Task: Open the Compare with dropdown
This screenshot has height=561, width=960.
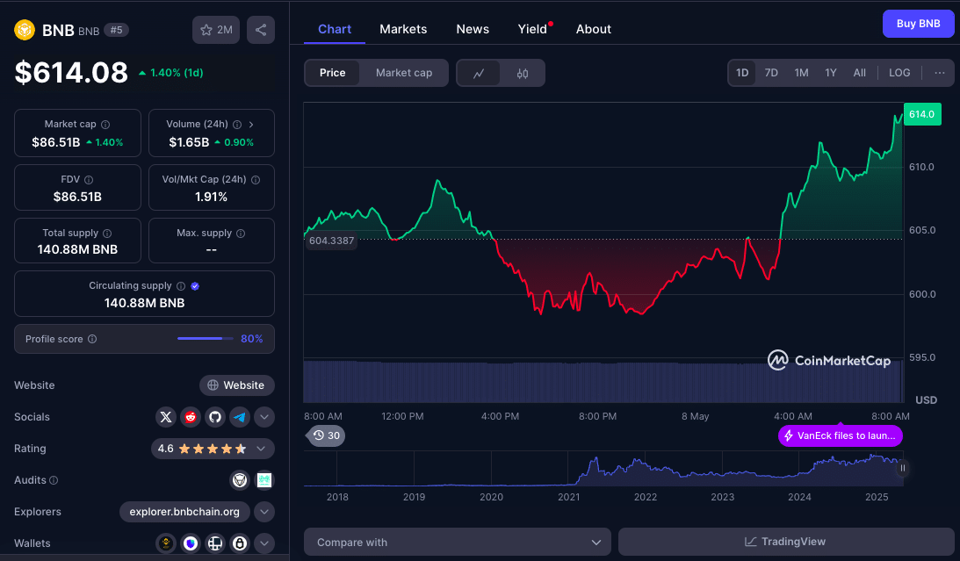Action: pos(458,542)
